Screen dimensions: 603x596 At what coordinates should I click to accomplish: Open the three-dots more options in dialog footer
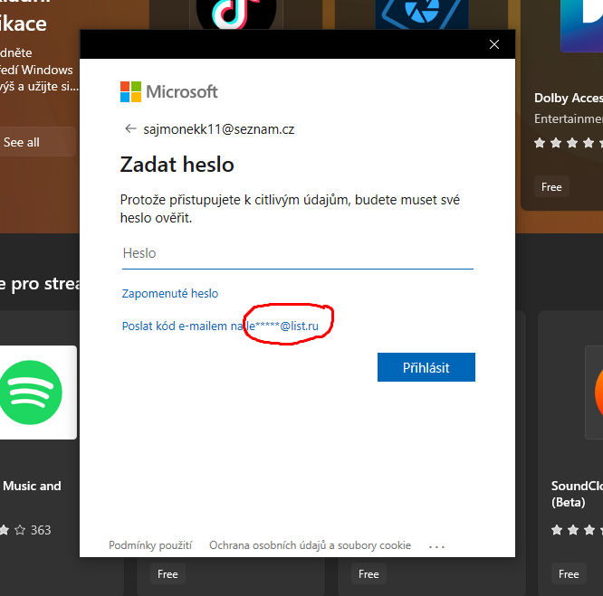tap(437, 546)
